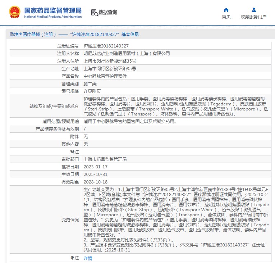The height and width of the screenshot is (263, 275).
Task: Click National Medical Products Administration subtitle
Action: 53,17
